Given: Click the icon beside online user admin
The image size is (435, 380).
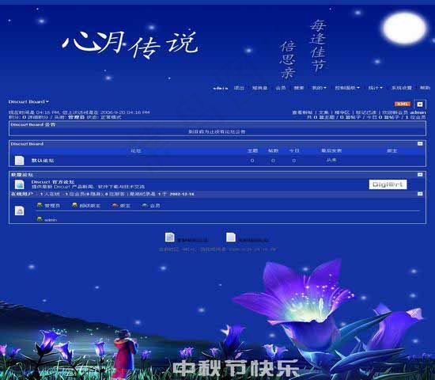Looking at the screenshot, I should (x=40, y=218).
